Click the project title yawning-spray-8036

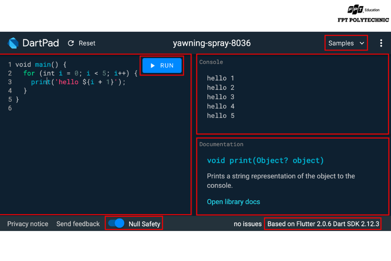pos(212,43)
